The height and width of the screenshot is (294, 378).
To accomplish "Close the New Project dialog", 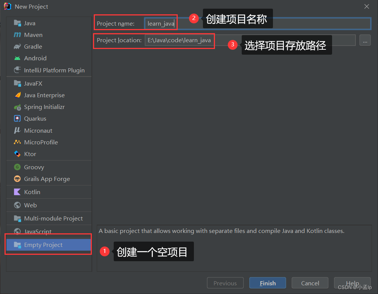I will pyautogui.click(x=366, y=6).
